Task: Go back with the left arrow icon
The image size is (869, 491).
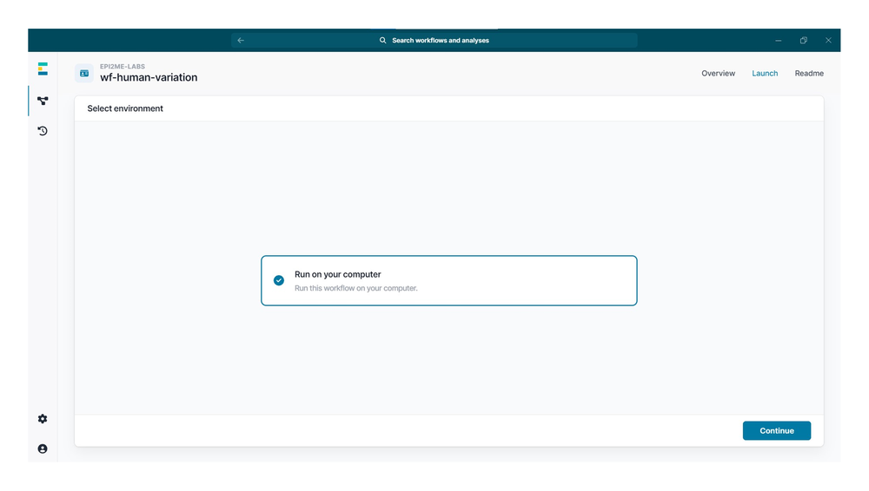Action: 241,41
